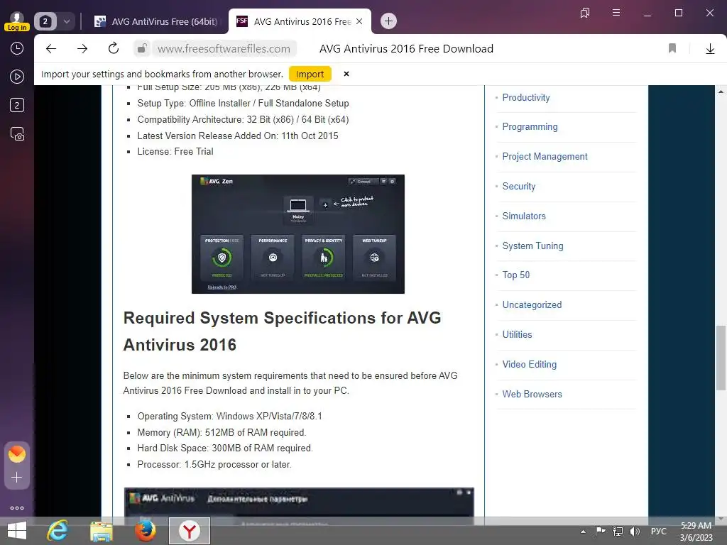Screen dimensions: 727x545
Task: Switch input language РУС indicator
Action: click(658, 531)
